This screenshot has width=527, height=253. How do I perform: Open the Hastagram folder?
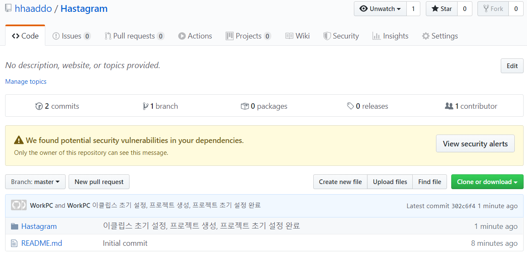click(39, 226)
